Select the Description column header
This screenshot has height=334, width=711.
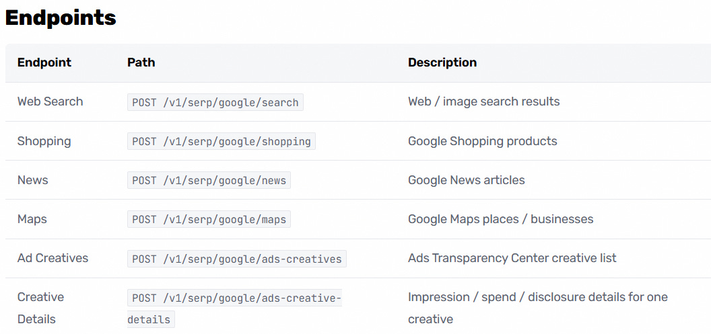442,62
